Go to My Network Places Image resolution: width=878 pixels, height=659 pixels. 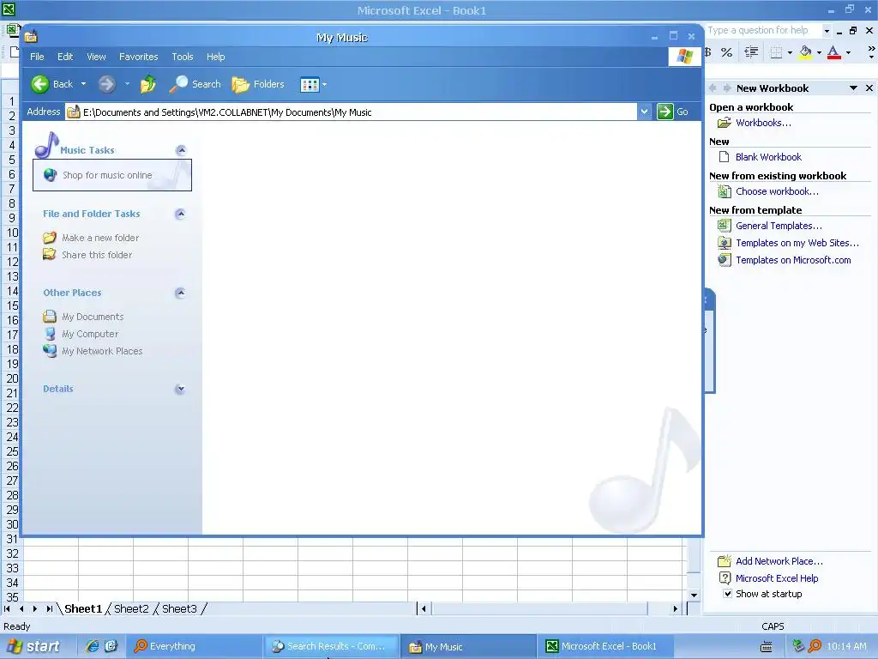[x=102, y=351]
